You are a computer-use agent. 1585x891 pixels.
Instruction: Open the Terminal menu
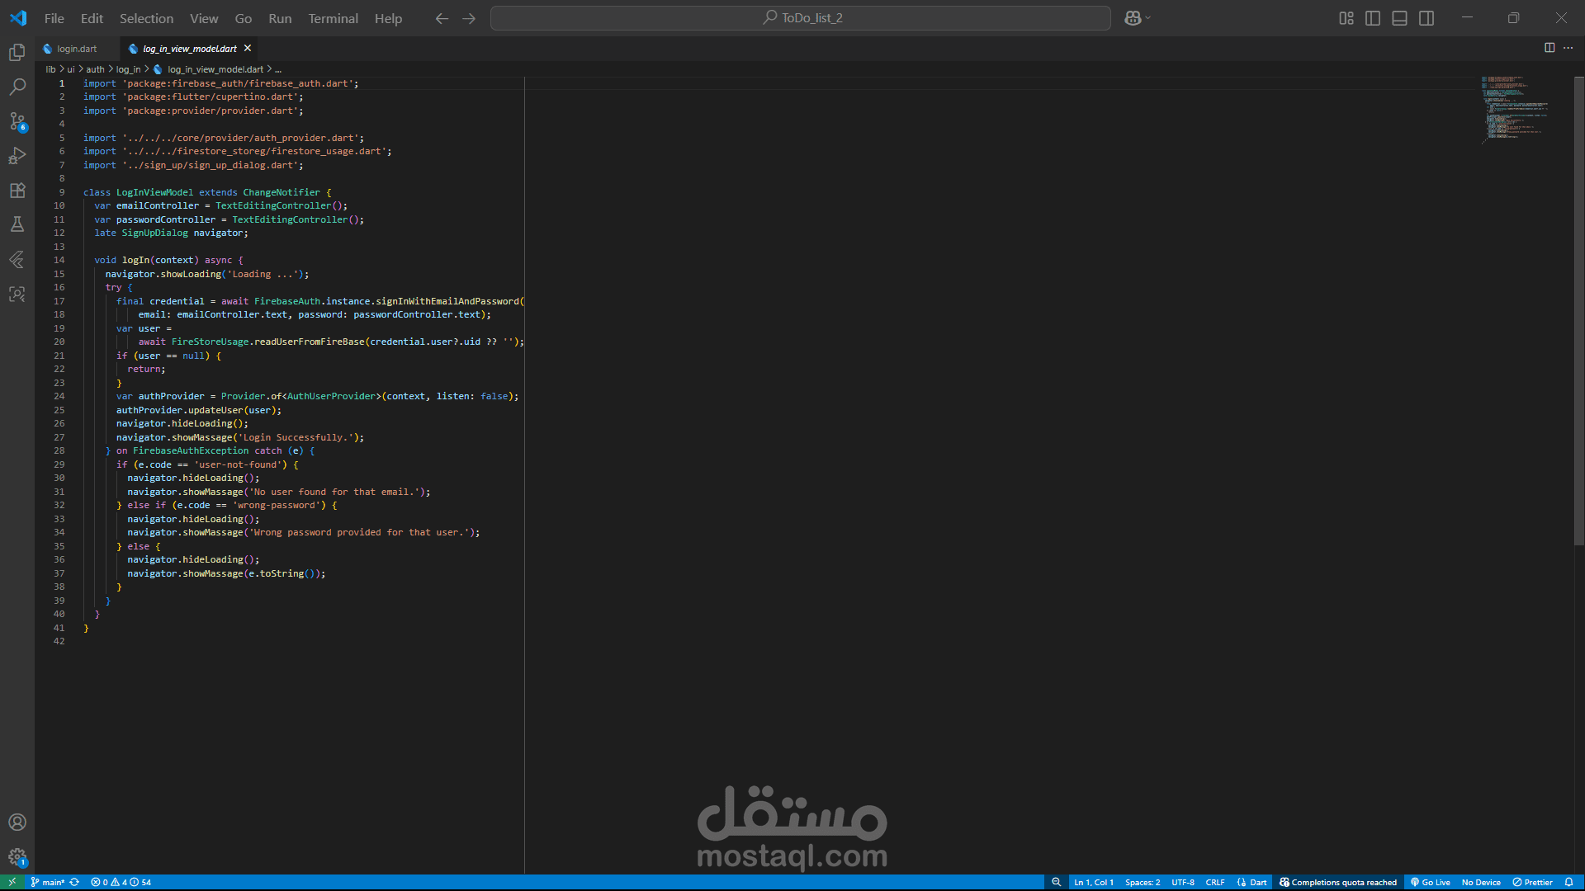tap(333, 18)
